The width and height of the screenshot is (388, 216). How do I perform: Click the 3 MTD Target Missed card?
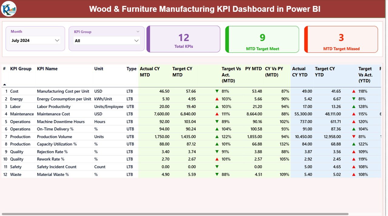341,39
